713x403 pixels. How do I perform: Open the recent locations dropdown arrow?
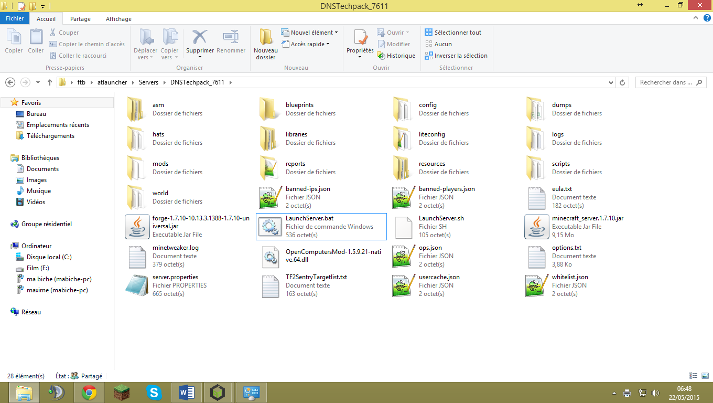38,82
